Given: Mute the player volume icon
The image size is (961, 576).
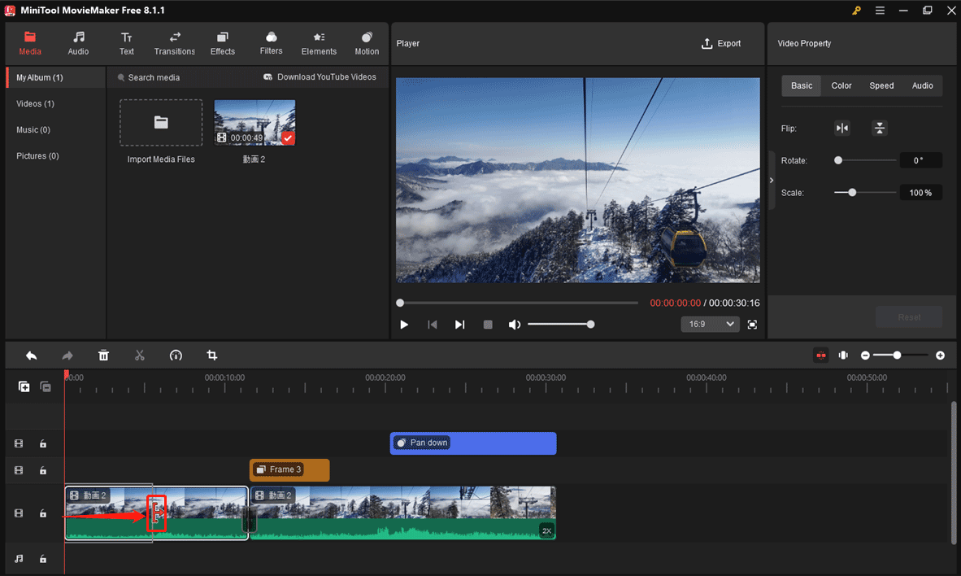Looking at the screenshot, I should (x=514, y=325).
